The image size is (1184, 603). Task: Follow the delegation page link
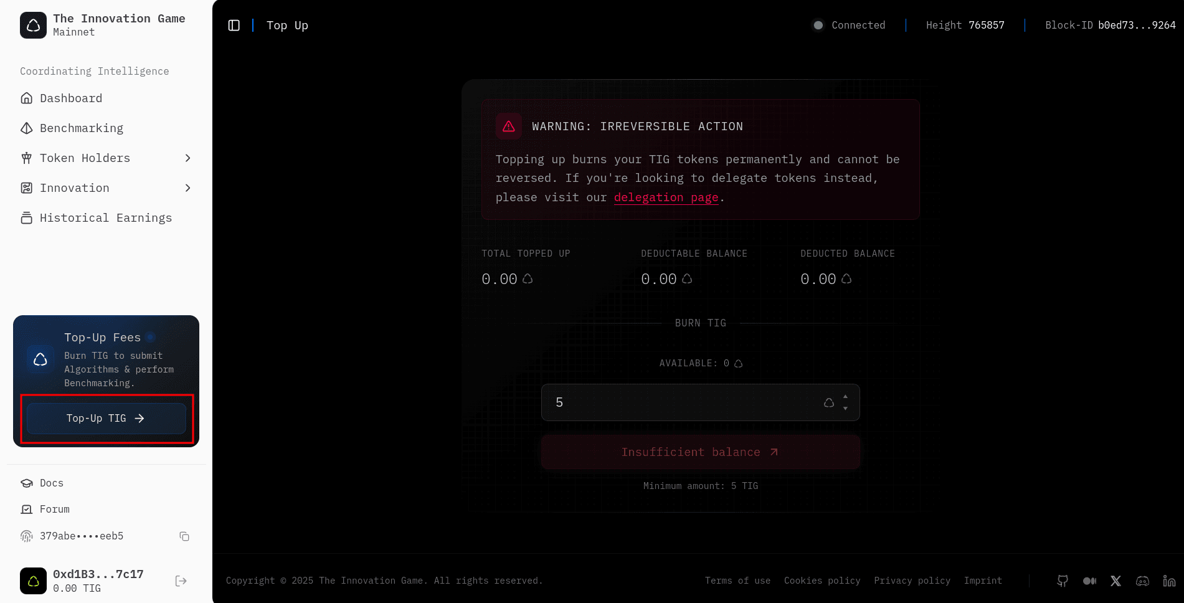(666, 197)
